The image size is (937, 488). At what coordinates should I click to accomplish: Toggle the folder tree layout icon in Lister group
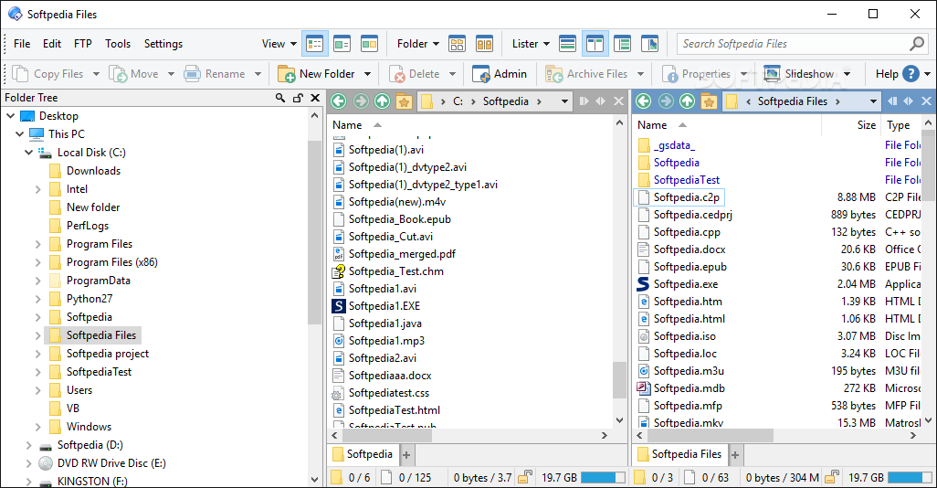pos(622,44)
